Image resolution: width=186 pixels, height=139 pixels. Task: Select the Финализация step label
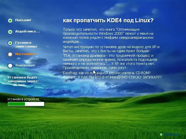(25, 65)
